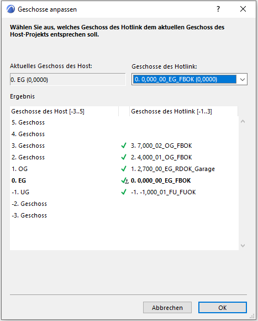Click the 1. 2,700_00_EG_RDOK_Garage hotlink entry

point(173,169)
